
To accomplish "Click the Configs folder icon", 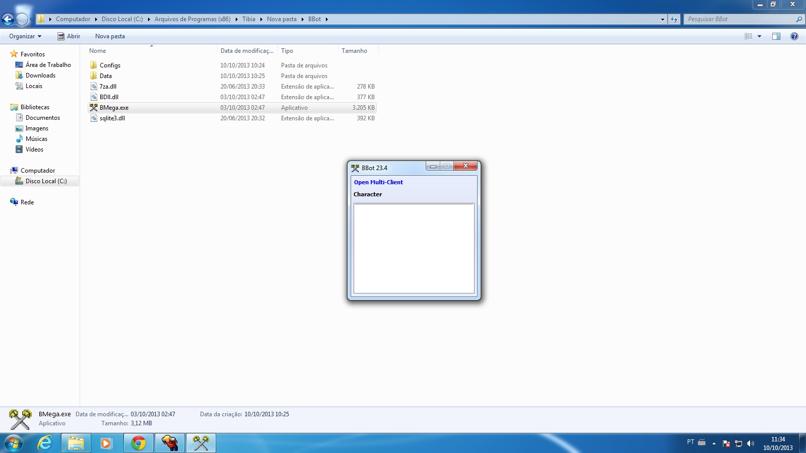I will [94, 65].
